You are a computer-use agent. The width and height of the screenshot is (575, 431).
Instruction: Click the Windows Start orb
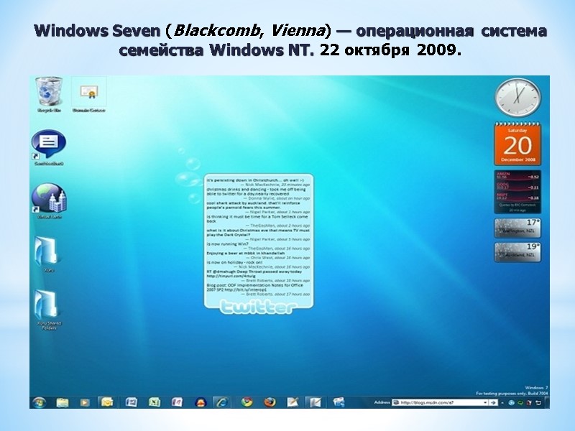point(40,401)
